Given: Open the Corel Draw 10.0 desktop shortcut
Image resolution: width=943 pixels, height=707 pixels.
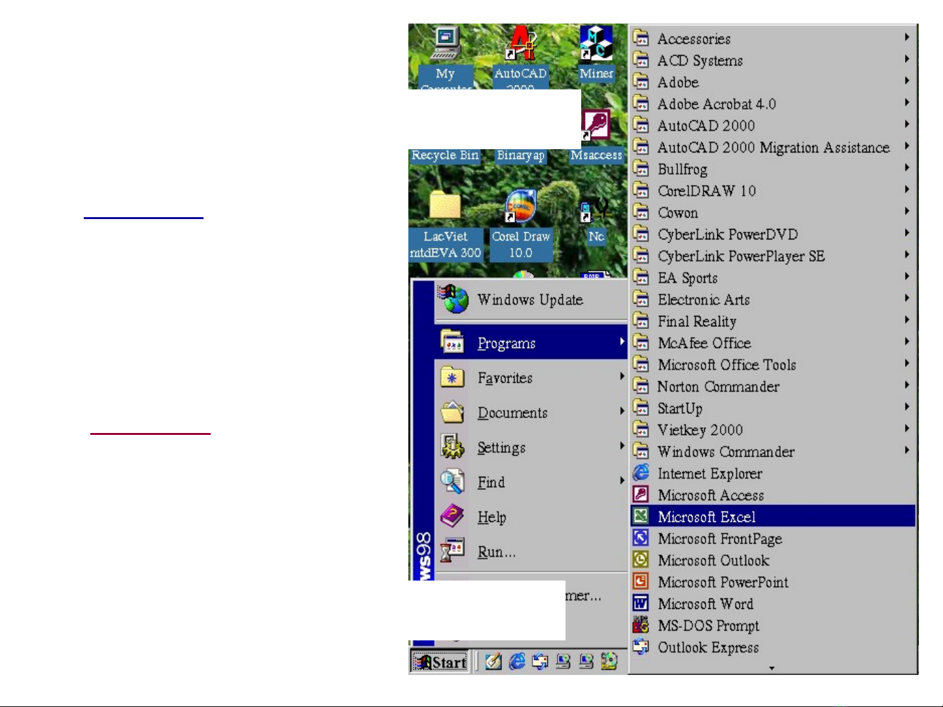Looking at the screenshot, I should (521, 208).
